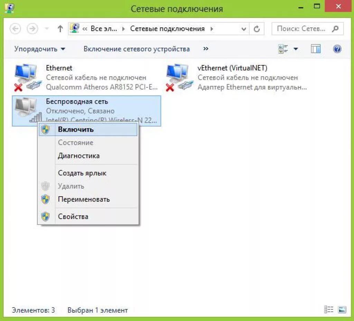
Task: Click the Back navigation arrow
Action: pyautogui.click(x=15, y=29)
